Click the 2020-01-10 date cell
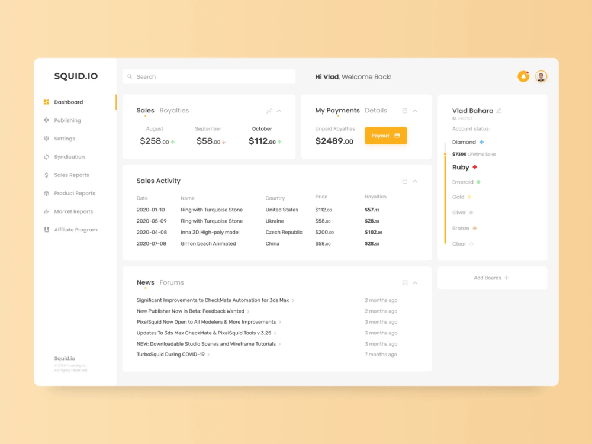The image size is (592, 444). tap(150, 210)
